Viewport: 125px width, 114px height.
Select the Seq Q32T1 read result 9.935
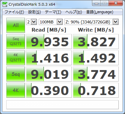click(49, 42)
